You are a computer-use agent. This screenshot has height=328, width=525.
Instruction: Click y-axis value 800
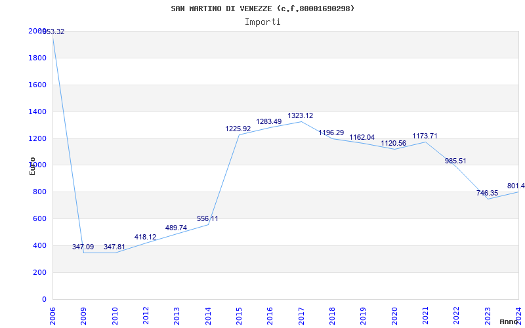click(x=40, y=192)
